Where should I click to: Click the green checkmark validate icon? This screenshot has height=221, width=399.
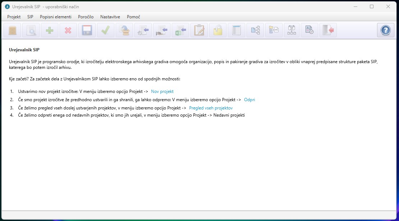click(106, 30)
